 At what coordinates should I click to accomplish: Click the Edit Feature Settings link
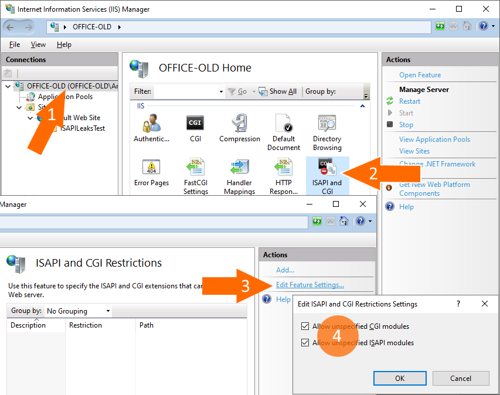click(x=309, y=284)
